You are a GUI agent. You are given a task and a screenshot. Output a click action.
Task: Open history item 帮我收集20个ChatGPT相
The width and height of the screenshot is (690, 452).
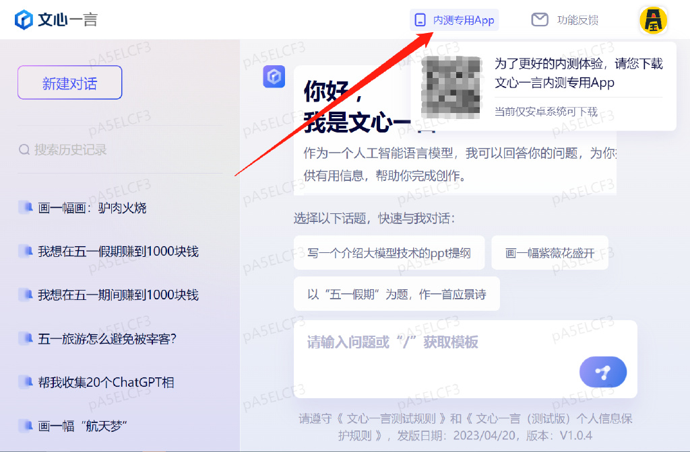coord(106,382)
